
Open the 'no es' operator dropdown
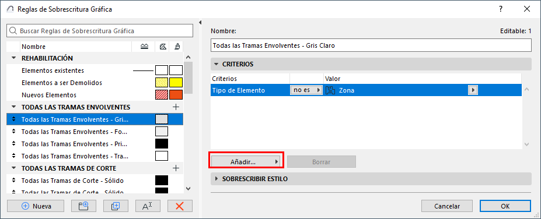coord(306,90)
